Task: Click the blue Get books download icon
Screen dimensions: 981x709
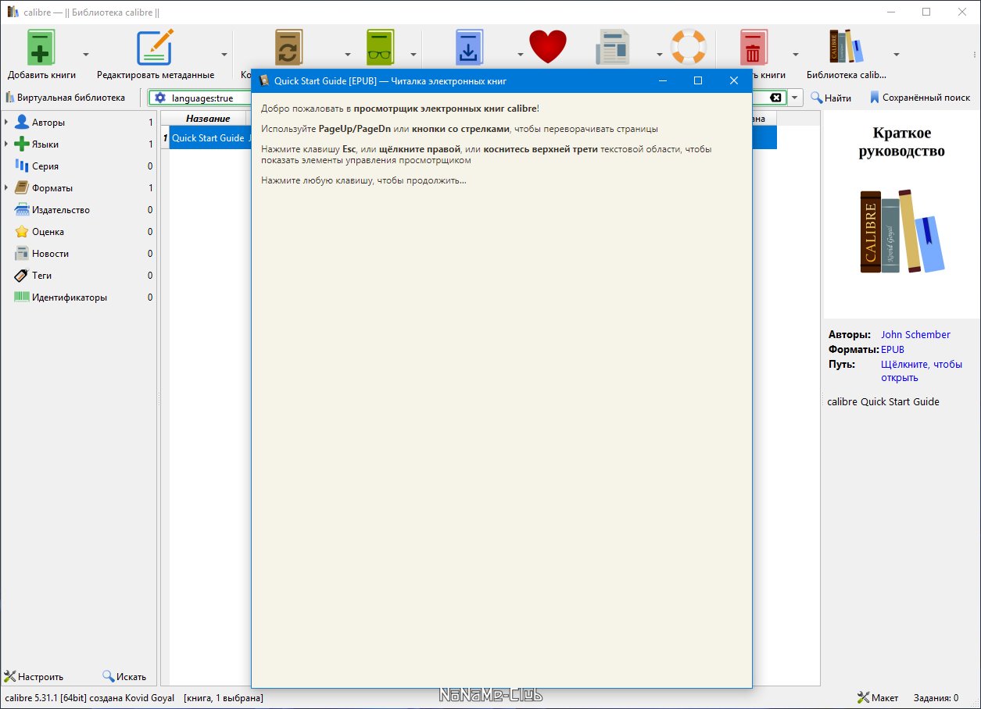Action: point(470,48)
